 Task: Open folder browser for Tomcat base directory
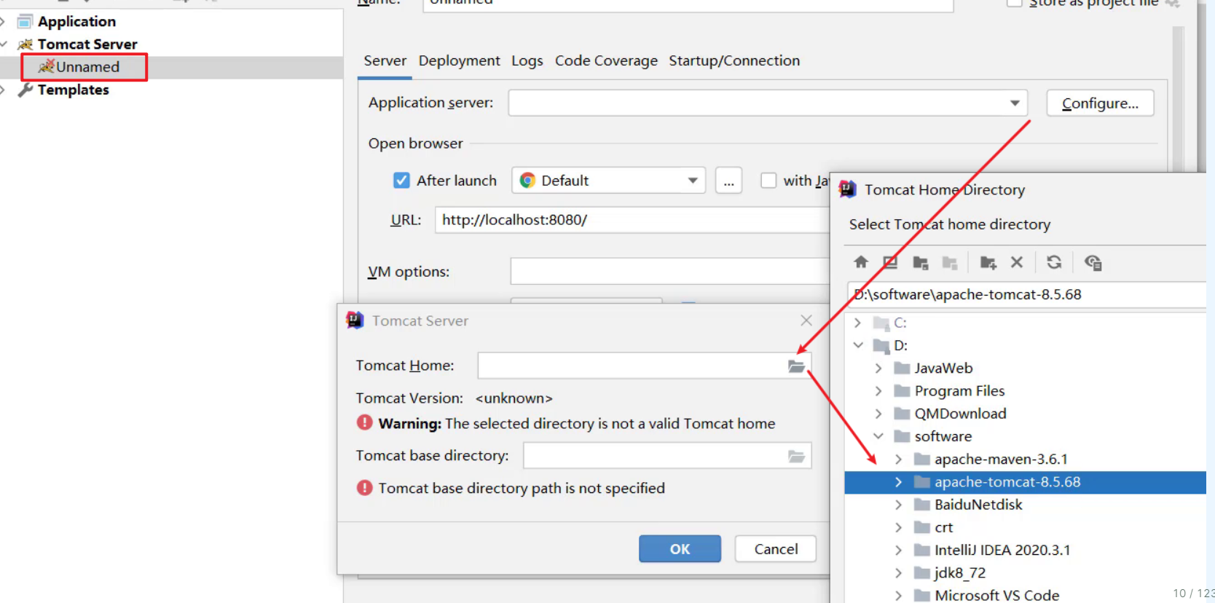796,457
